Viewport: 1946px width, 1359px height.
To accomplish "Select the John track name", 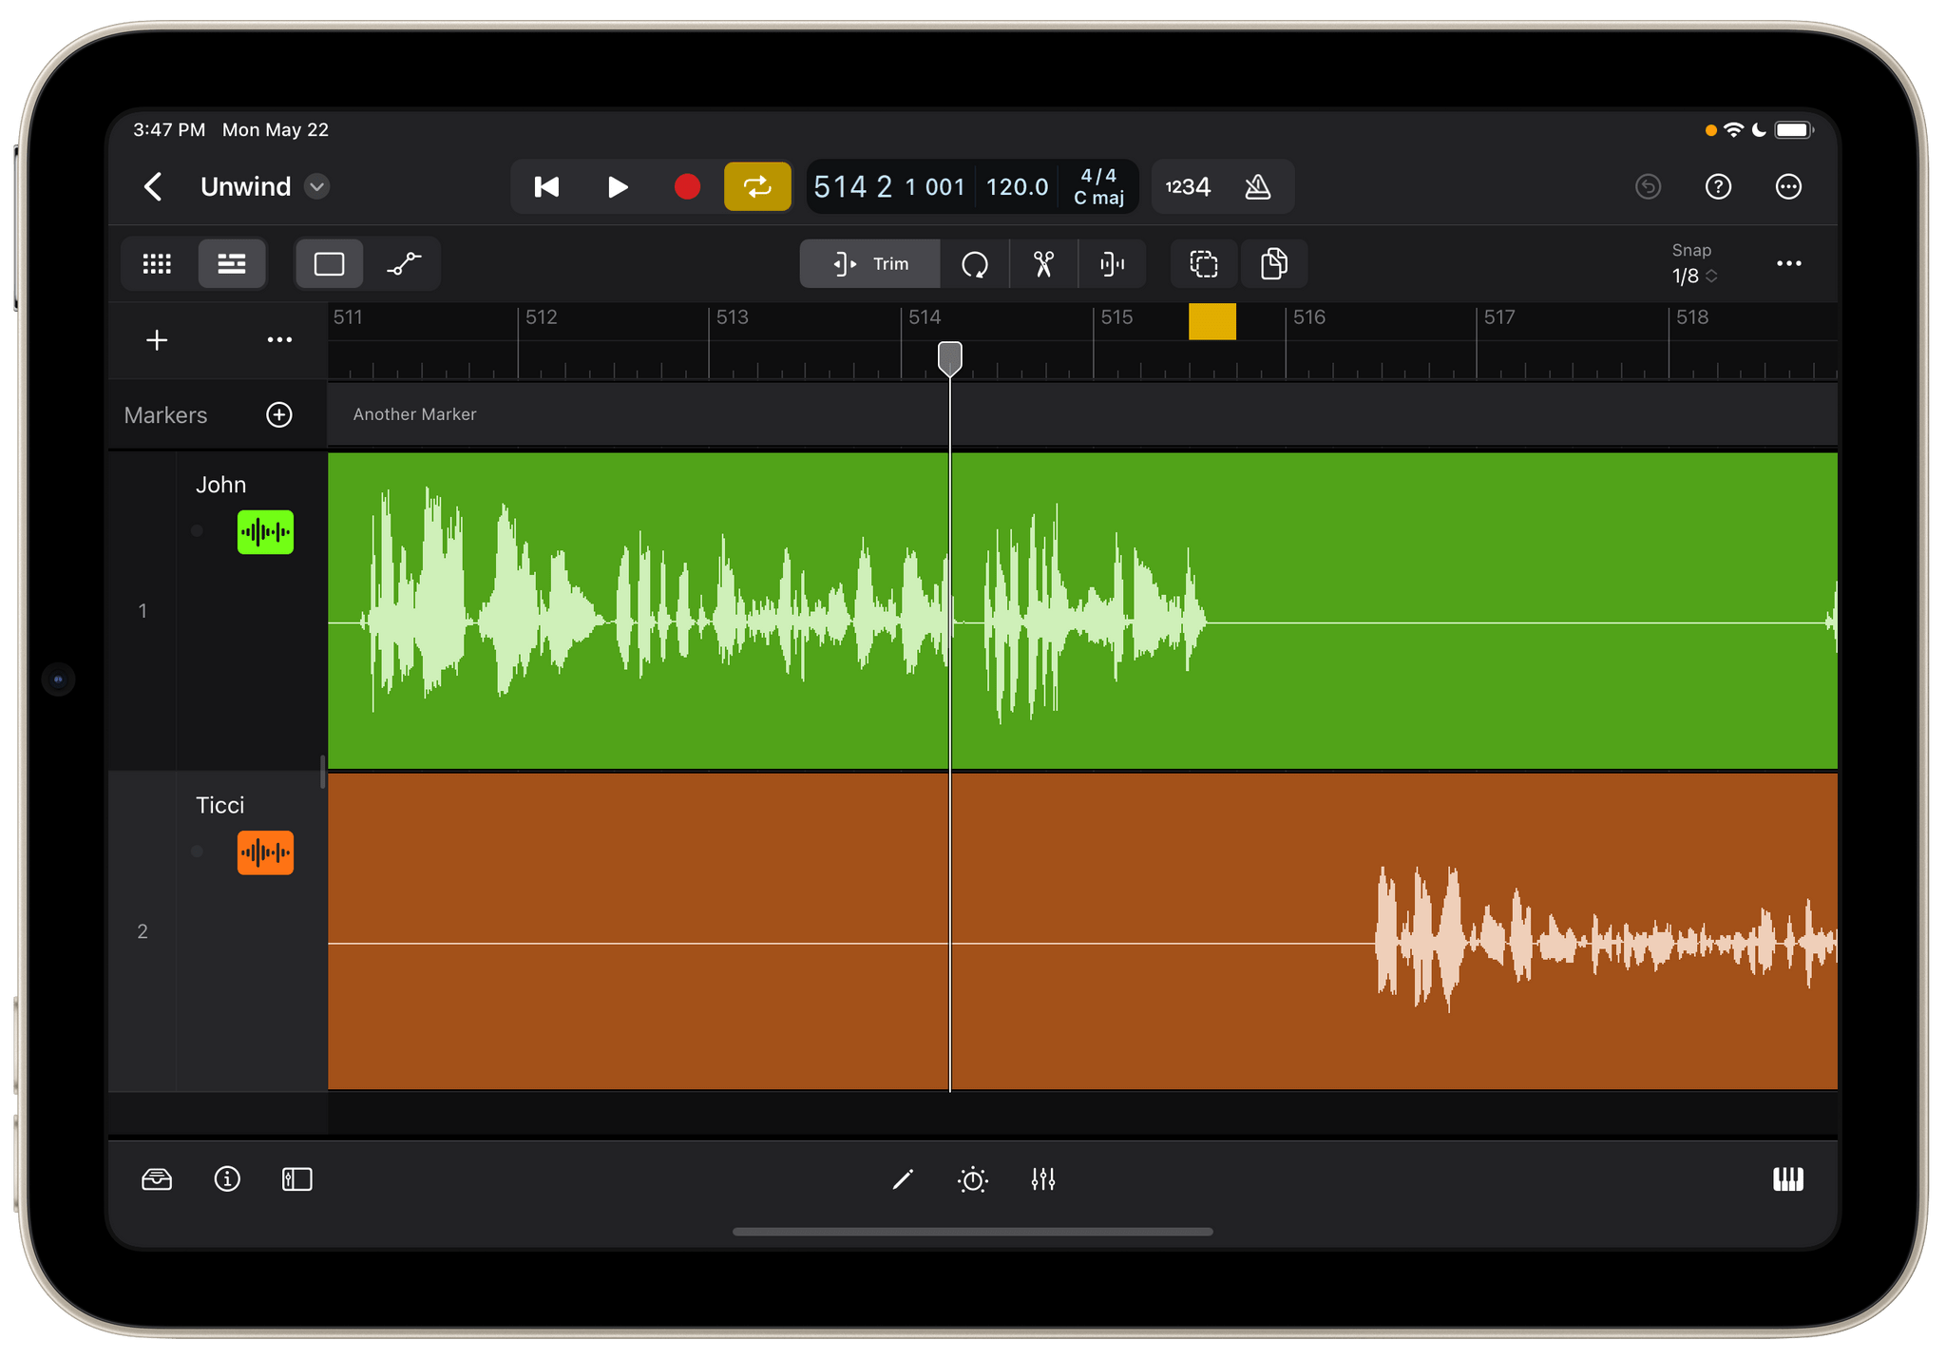I will 220,485.
